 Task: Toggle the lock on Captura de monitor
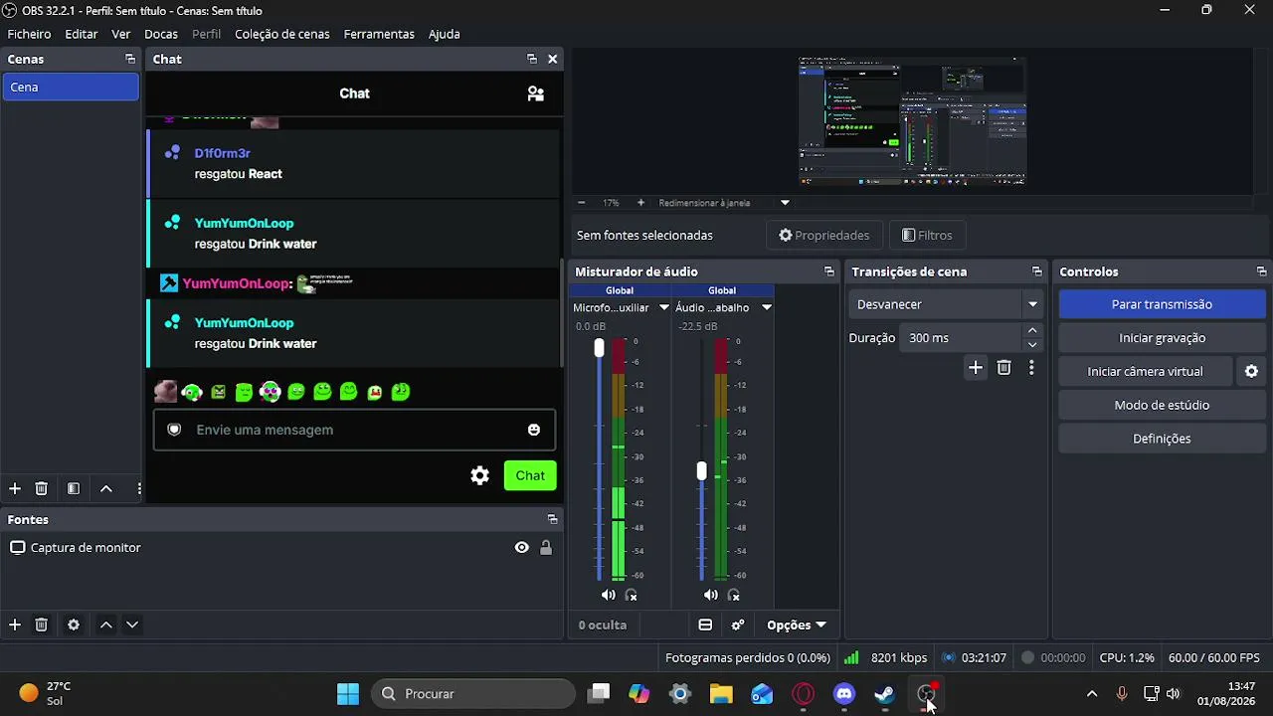[x=546, y=548]
